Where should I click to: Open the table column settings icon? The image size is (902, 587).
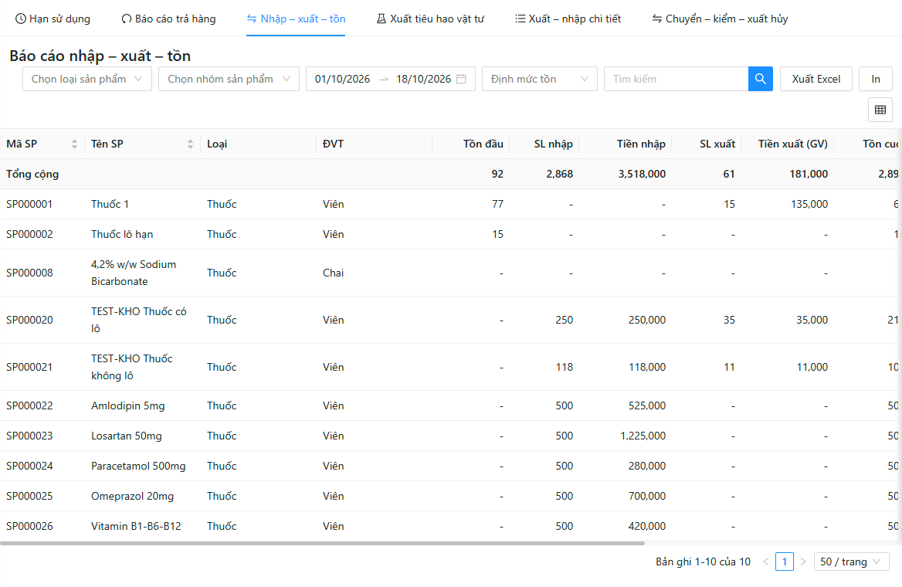(x=880, y=110)
